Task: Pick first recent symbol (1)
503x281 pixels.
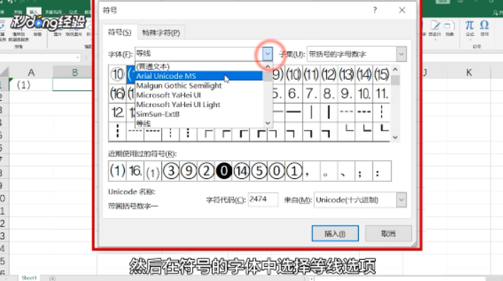Action: point(117,171)
